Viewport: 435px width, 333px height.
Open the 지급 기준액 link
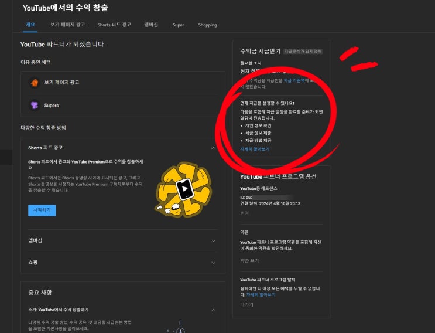(294, 80)
